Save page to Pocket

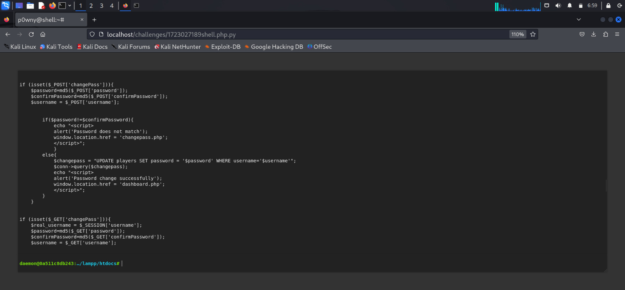pos(582,34)
